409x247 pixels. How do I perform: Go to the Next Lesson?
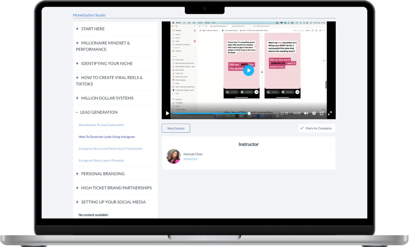pyautogui.click(x=176, y=128)
